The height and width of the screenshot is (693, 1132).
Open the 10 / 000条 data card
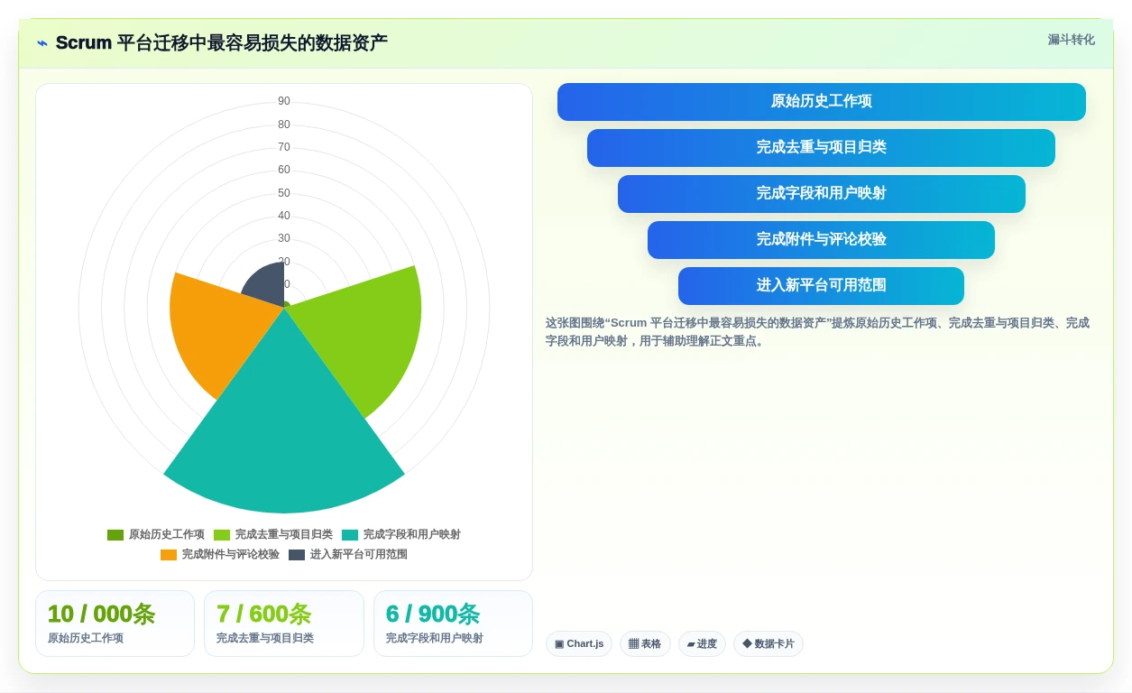[x=115, y=624]
